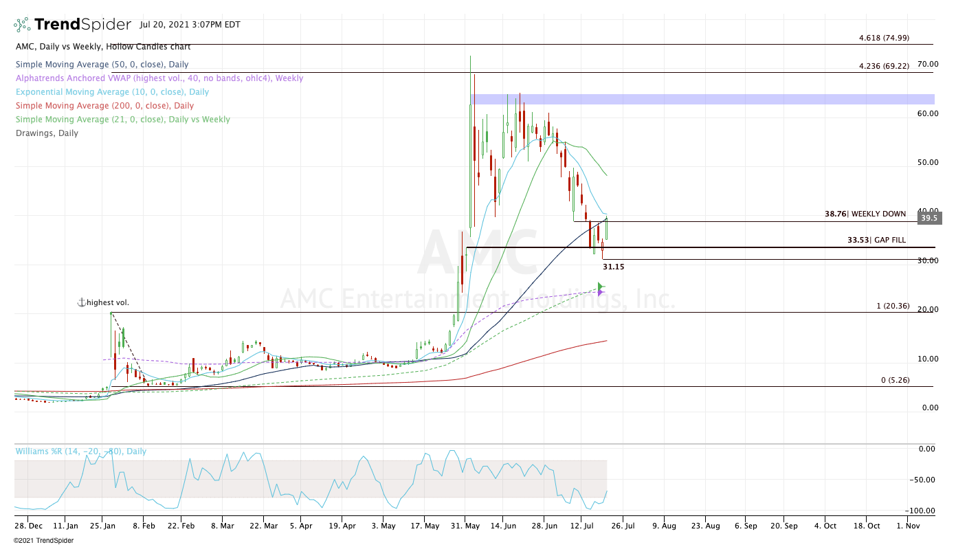Click the 19. Apr date label

(x=342, y=526)
